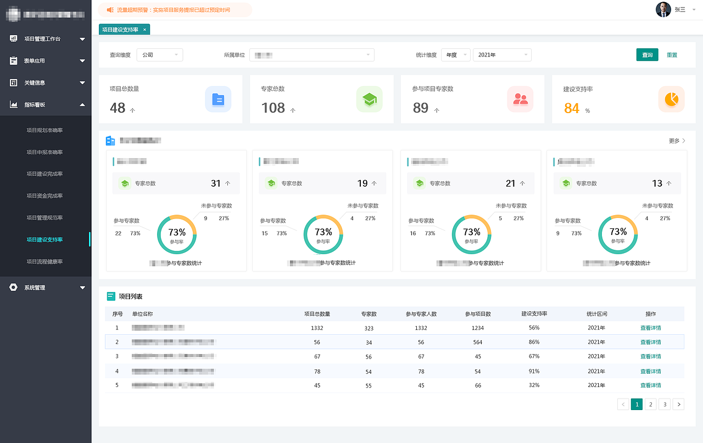Screen dimensions: 703x443
Task: Click 查看详情 for row 2
Action: tap(651, 342)
